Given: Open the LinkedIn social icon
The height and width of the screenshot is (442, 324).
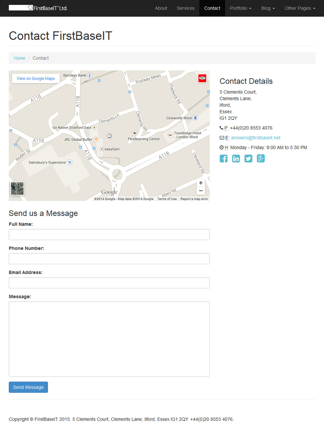Looking at the screenshot, I should (x=236, y=159).
